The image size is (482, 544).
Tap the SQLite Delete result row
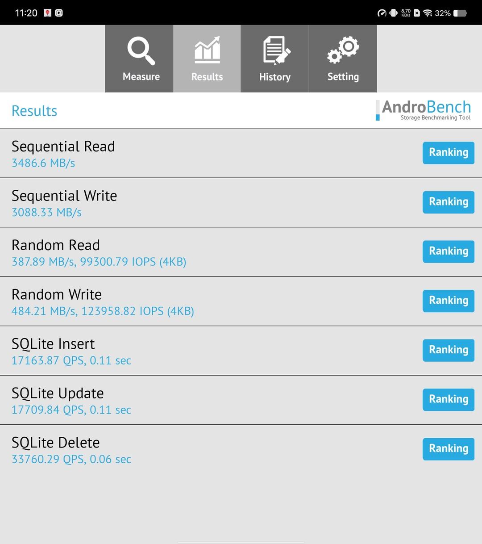[179, 449]
